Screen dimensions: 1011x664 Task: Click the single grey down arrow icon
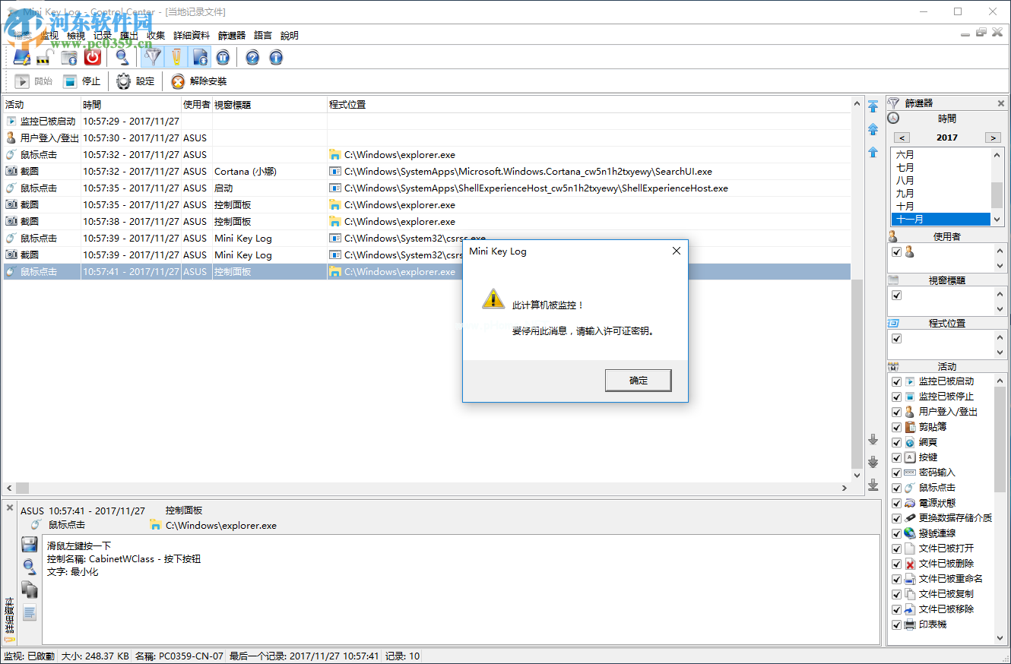[873, 439]
